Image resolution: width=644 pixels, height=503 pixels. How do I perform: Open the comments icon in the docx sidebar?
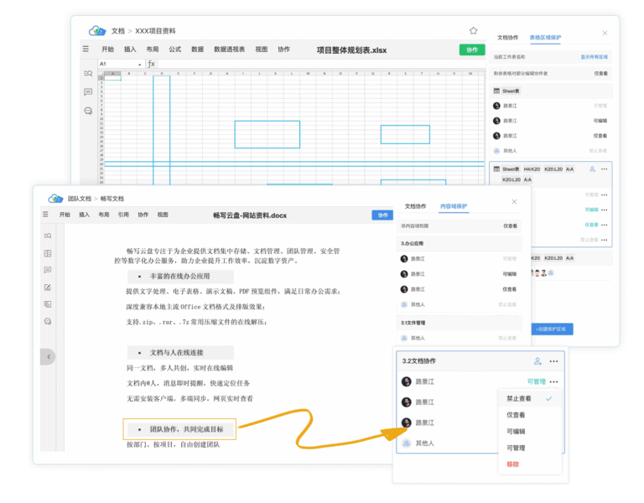pos(48,270)
